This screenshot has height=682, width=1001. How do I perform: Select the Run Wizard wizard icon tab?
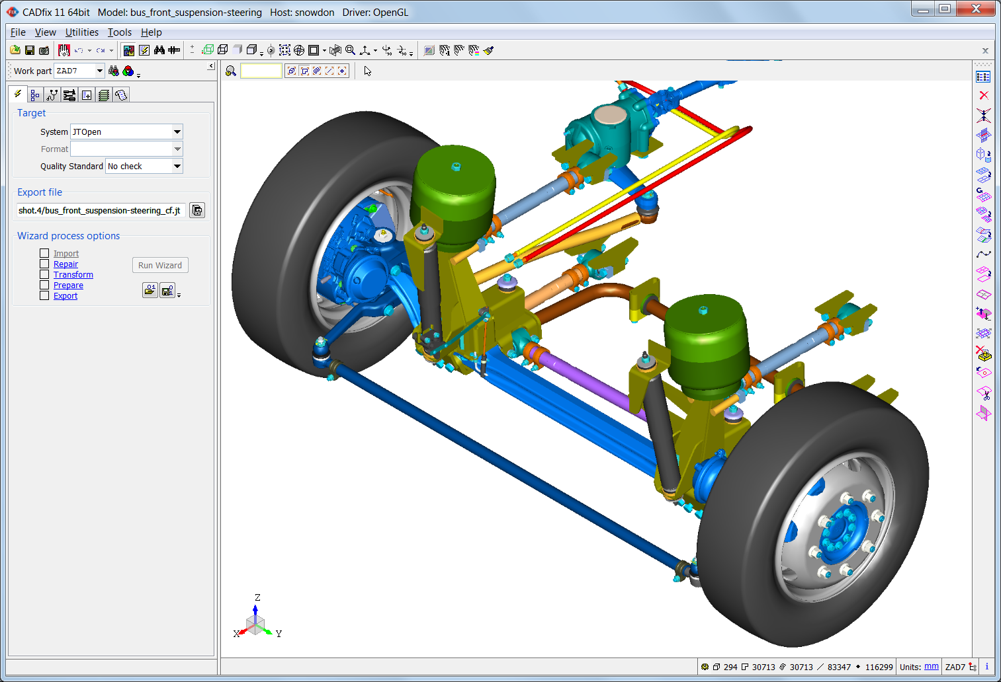pyautogui.click(x=17, y=95)
